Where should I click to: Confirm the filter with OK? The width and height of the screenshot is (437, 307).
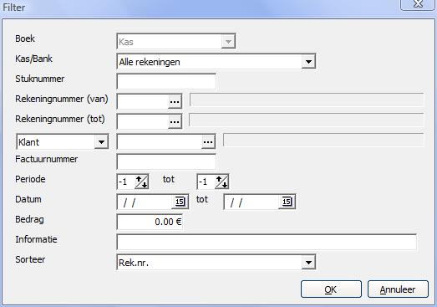331,289
